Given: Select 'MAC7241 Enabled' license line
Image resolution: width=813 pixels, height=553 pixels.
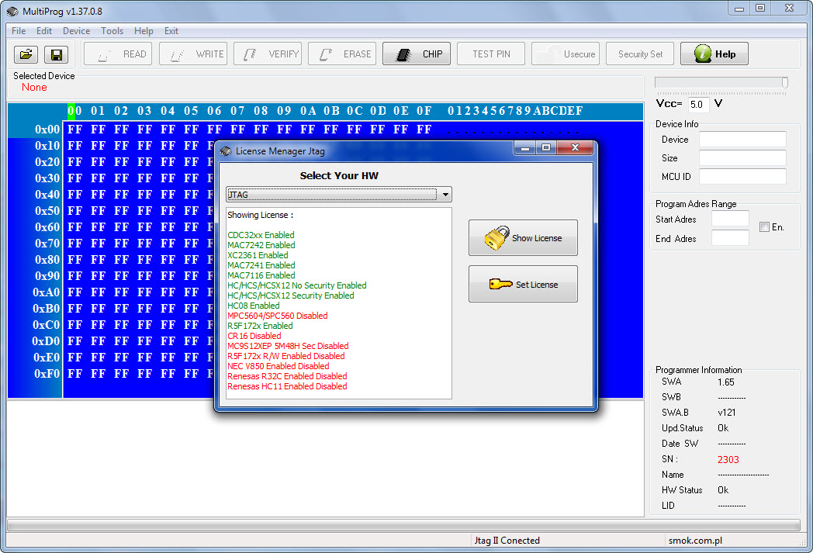Looking at the screenshot, I should tap(261, 265).
